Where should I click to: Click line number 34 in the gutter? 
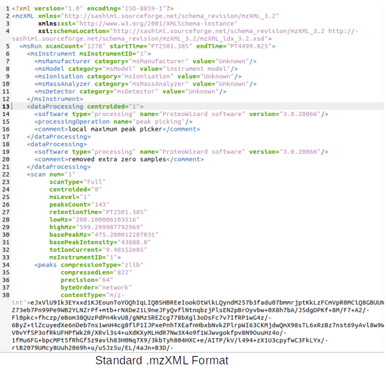click(5, 265)
